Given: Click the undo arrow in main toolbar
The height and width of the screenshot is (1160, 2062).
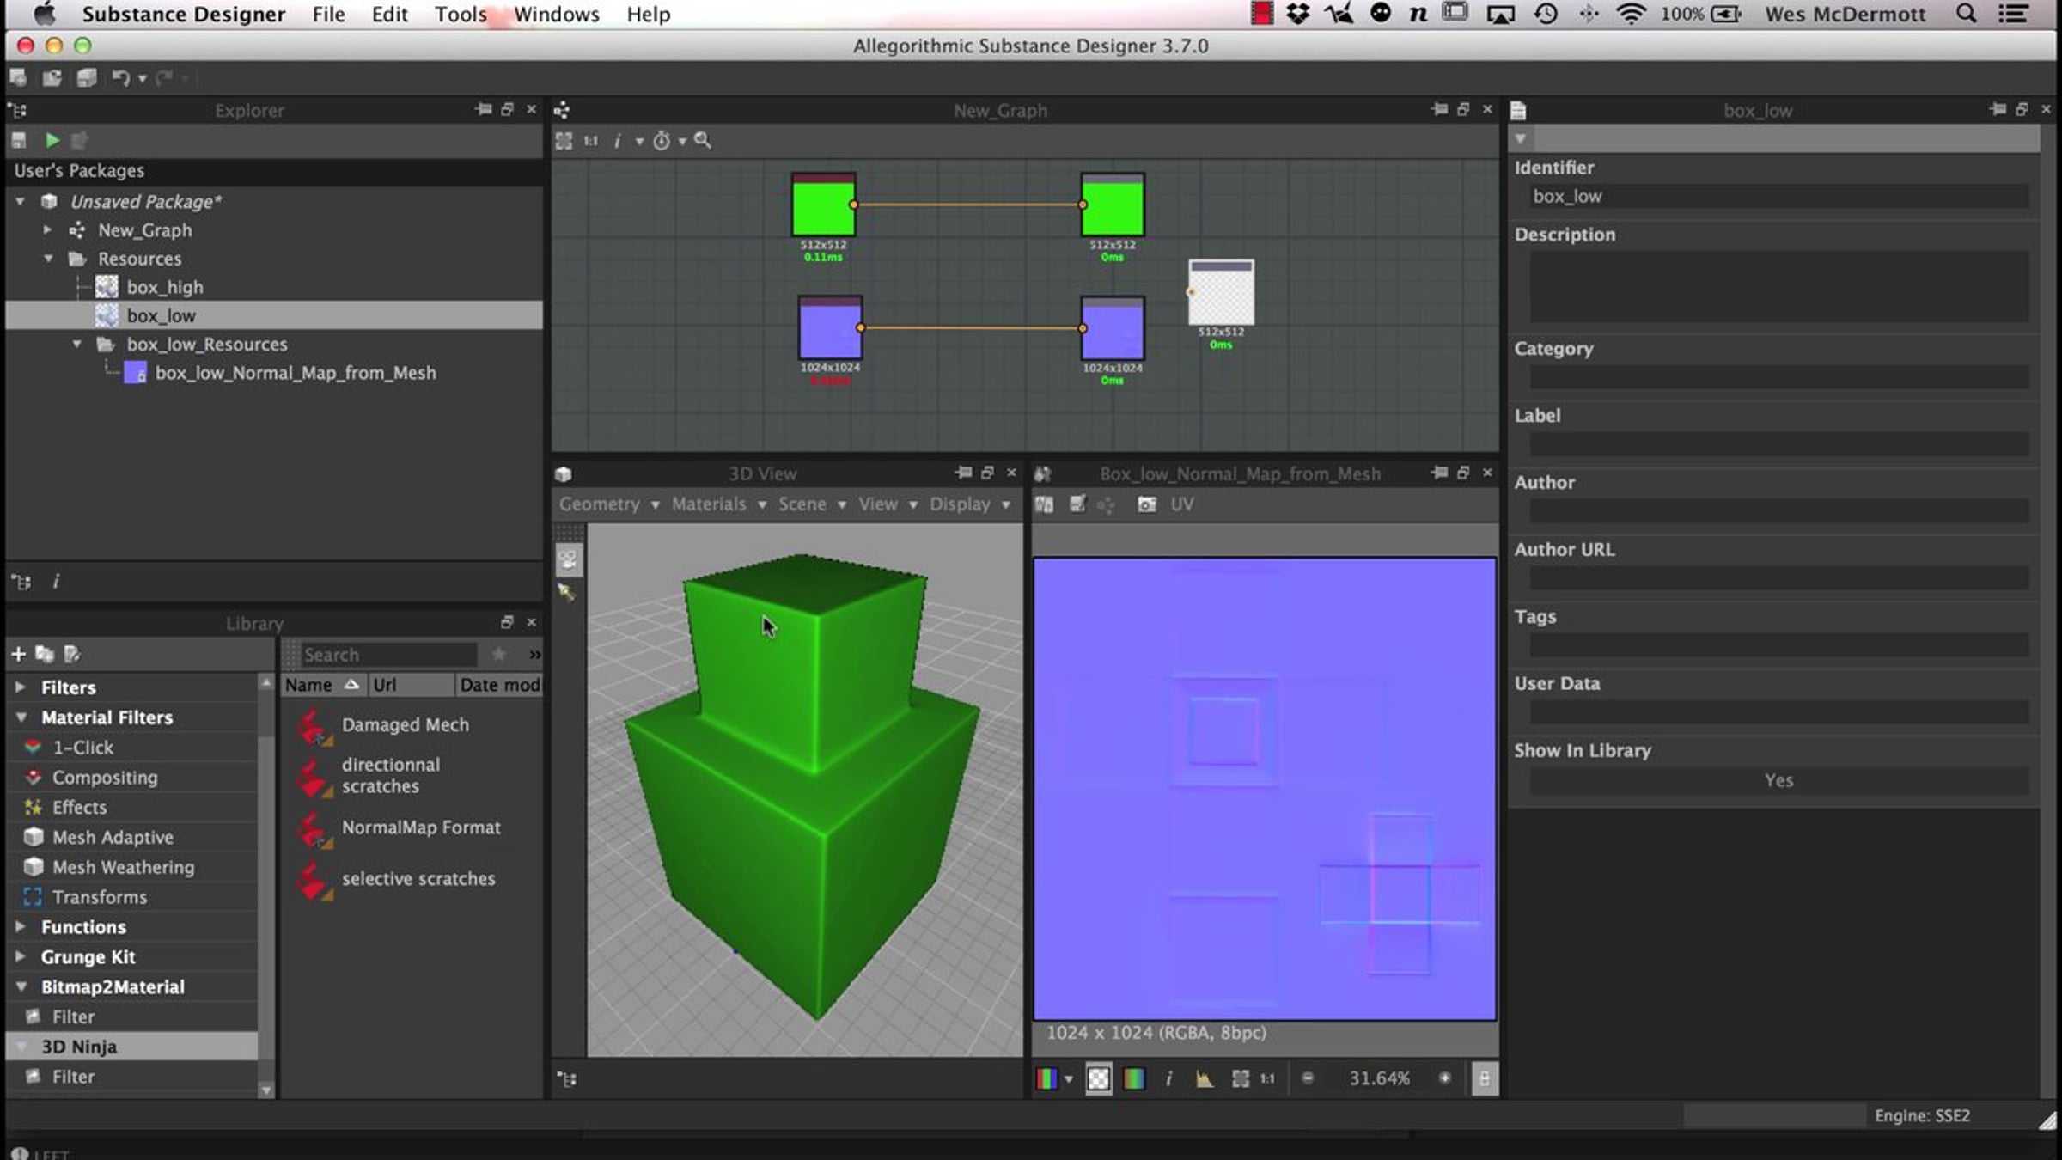Looking at the screenshot, I should [x=120, y=78].
